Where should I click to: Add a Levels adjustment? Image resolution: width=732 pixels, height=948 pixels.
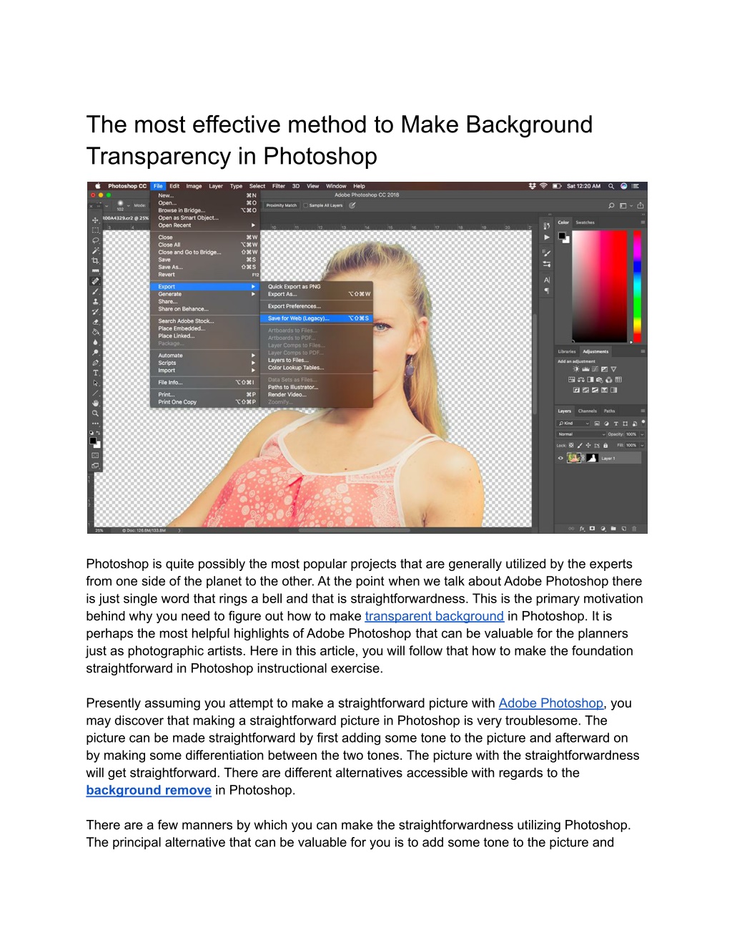click(x=585, y=369)
